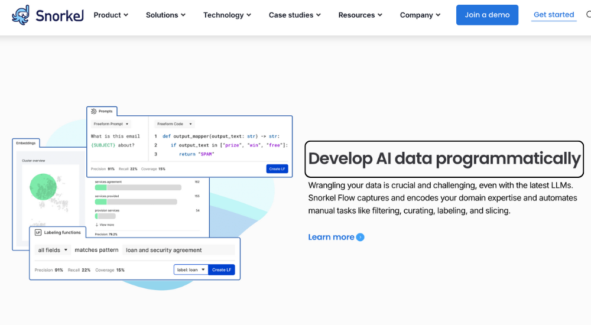
Task: Click 'What is this email' prompt text
Action: pyautogui.click(x=115, y=136)
